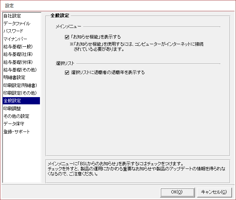
Task: Click the 選択リスト section label
Action: [65, 63]
